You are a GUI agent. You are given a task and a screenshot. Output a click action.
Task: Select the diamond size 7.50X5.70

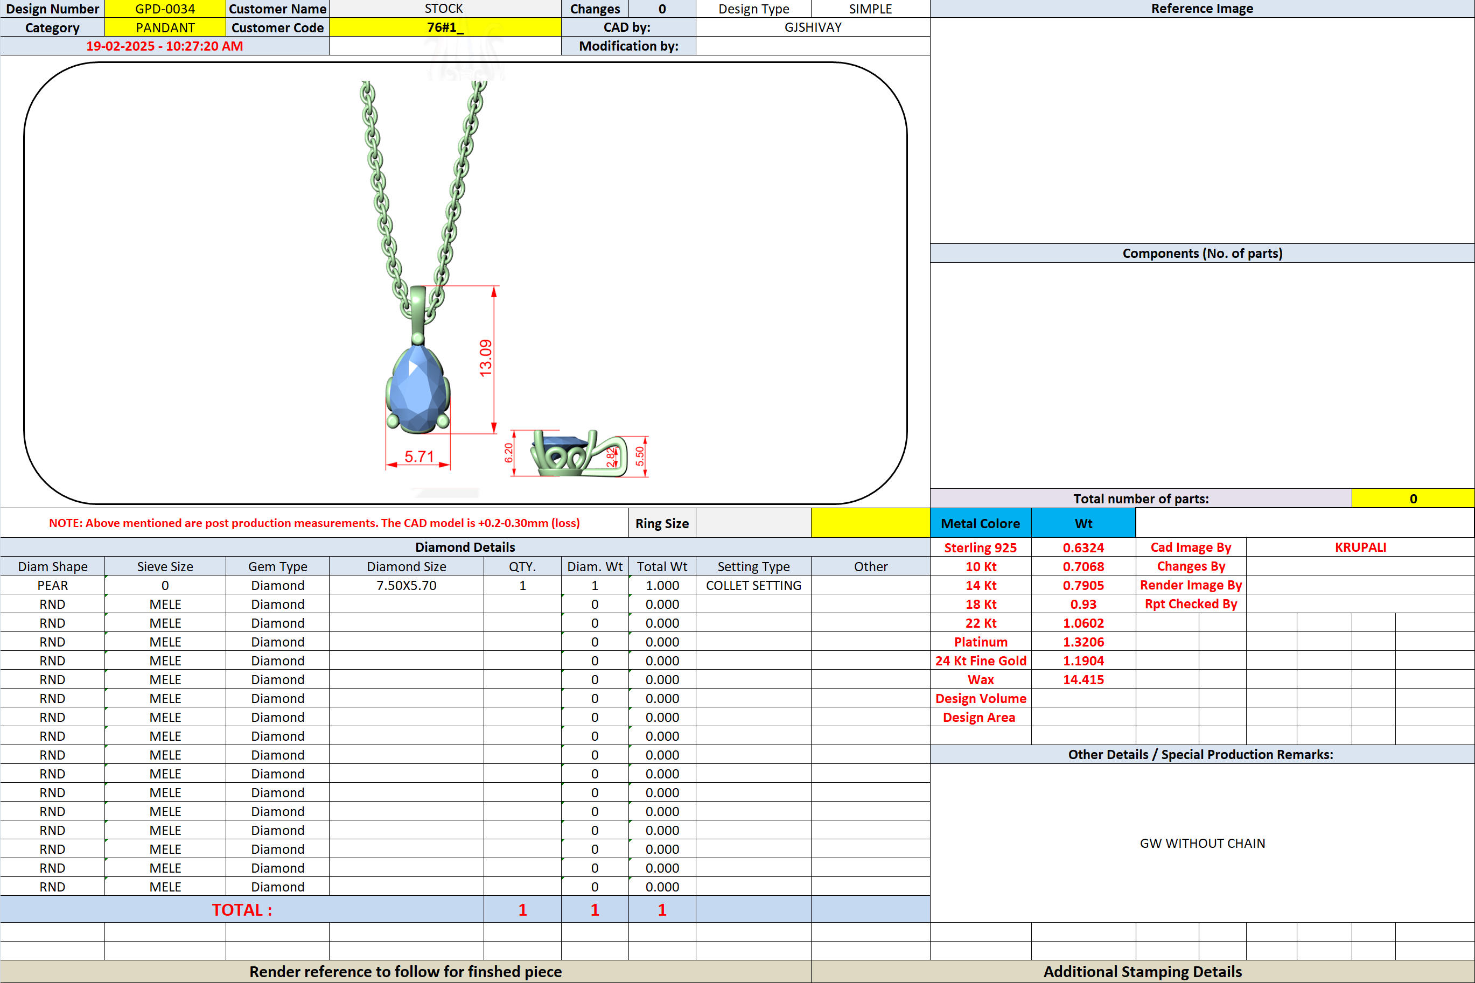click(x=407, y=586)
